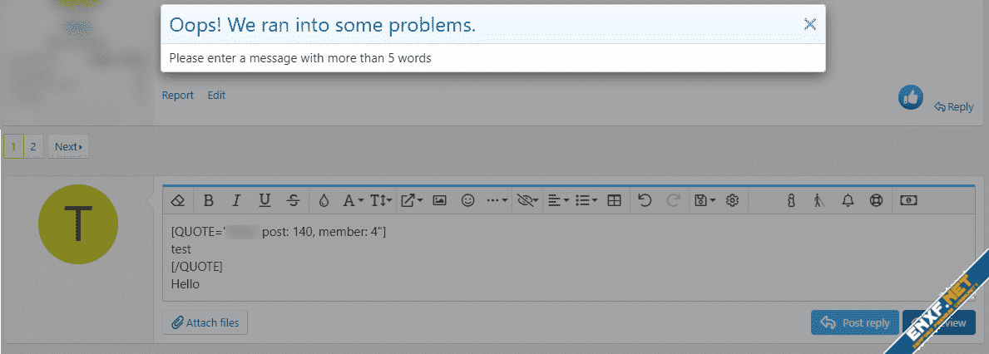The width and height of the screenshot is (989, 354).
Task: Open the text color droplet picker
Action: (324, 200)
